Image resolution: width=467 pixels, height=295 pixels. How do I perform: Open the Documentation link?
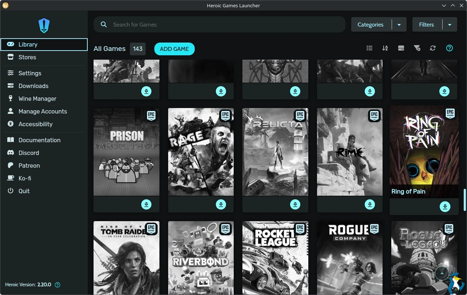tap(39, 140)
